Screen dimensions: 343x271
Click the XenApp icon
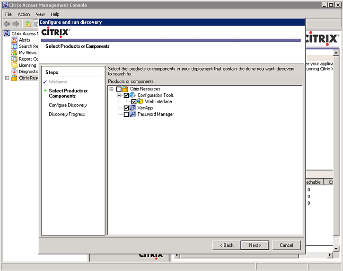(x=132, y=108)
